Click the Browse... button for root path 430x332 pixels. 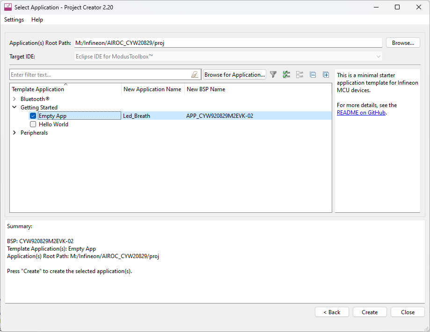[403, 43]
